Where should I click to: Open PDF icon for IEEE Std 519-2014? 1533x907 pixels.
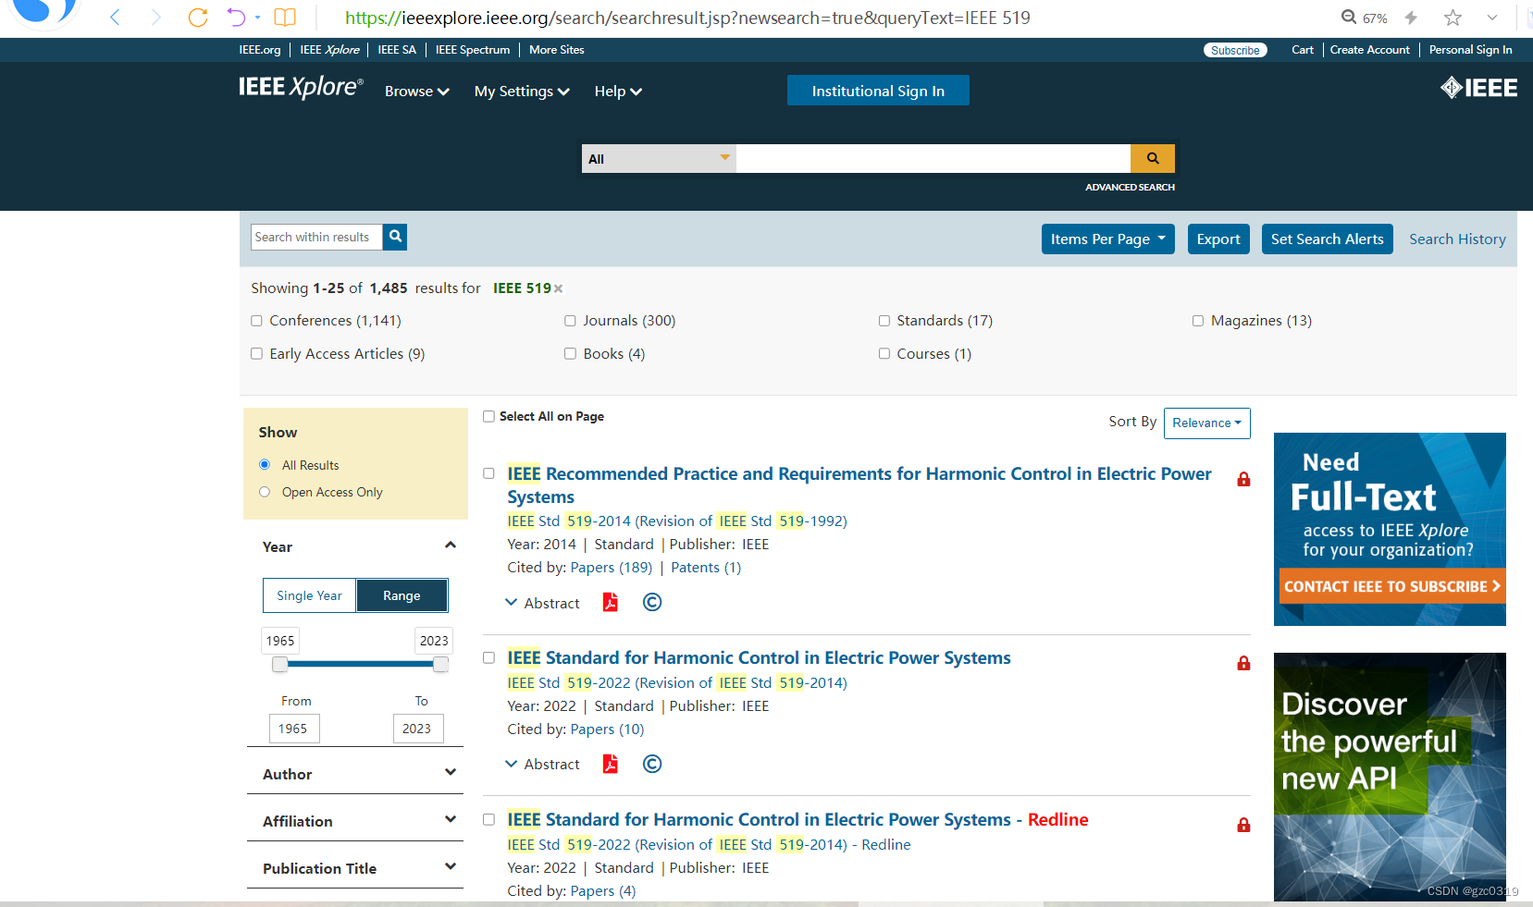click(x=611, y=602)
